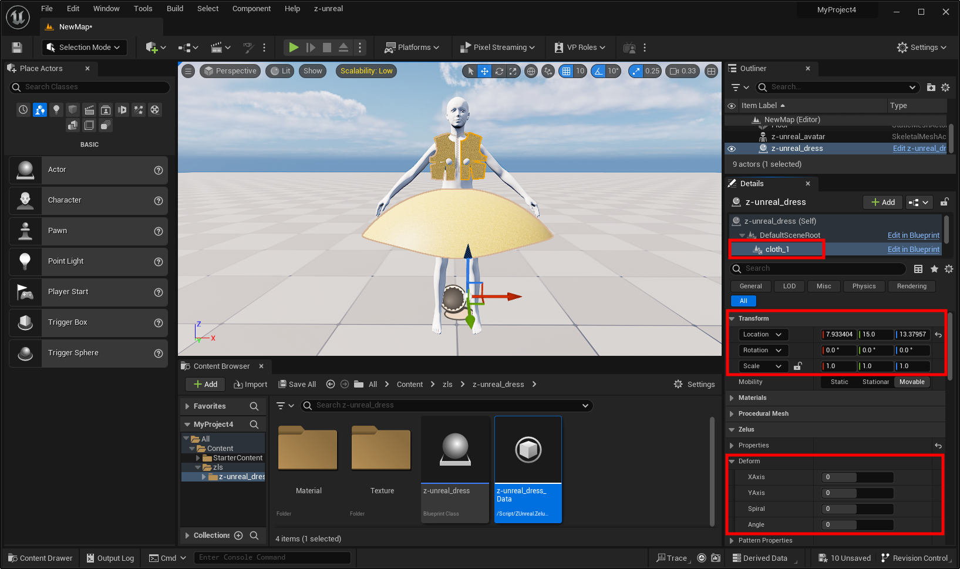Open the Perspective view mode dropdown
Screen dimensions: 960x569
(x=230, y=71)
